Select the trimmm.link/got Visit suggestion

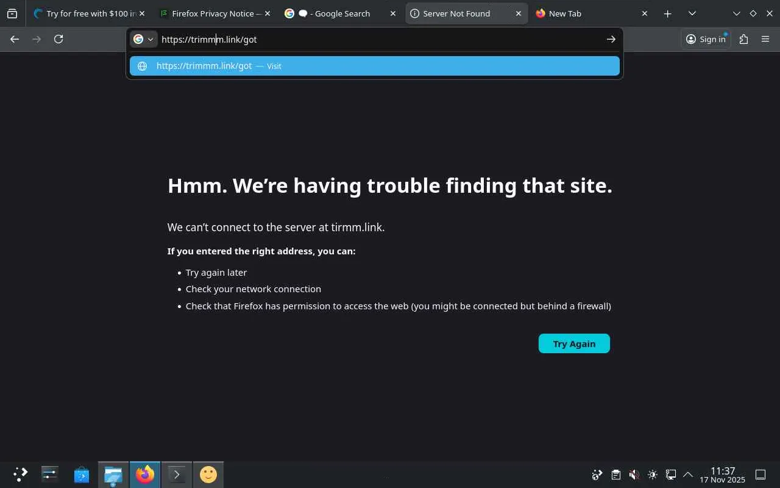[375, 66]
